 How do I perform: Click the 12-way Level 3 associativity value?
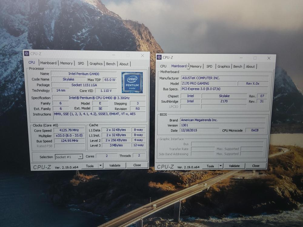point(138,145)
